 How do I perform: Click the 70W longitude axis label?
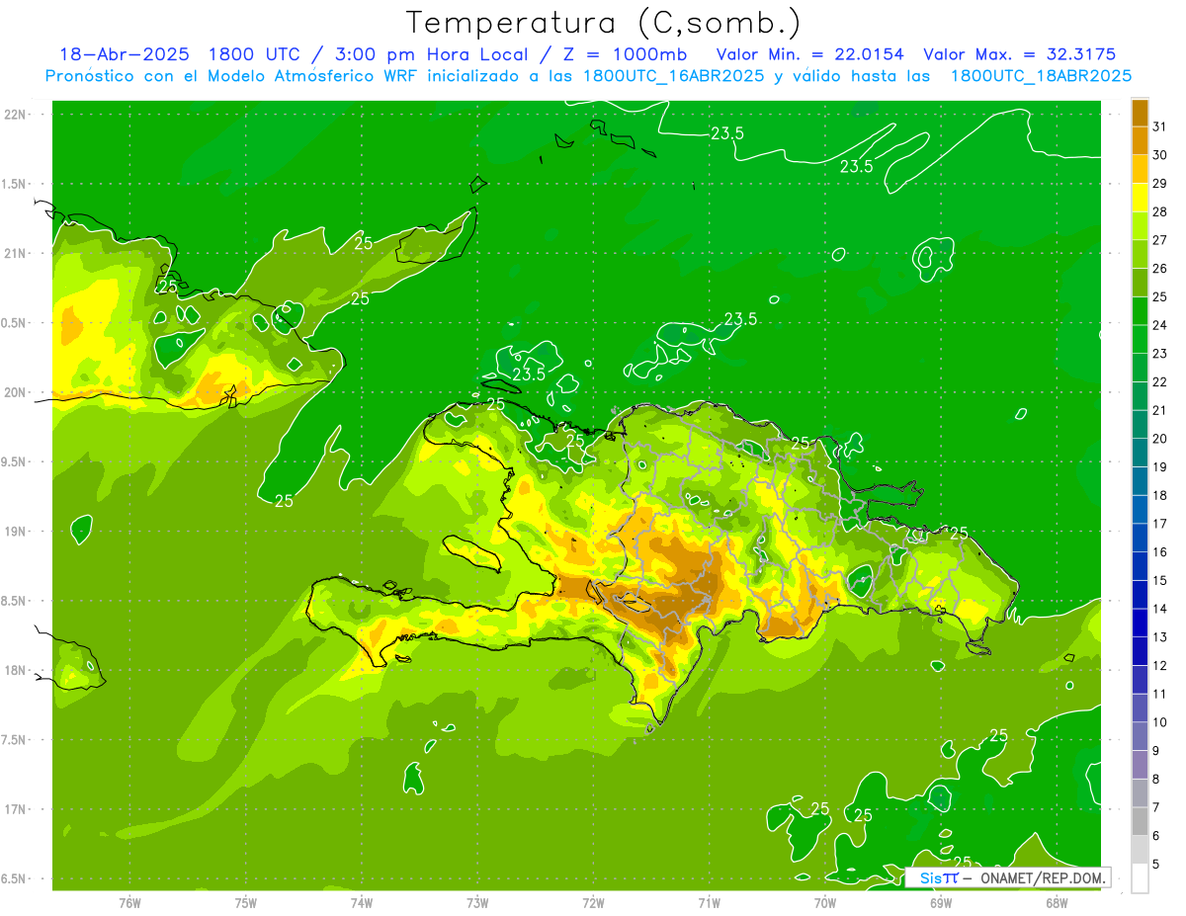point(825,903)
